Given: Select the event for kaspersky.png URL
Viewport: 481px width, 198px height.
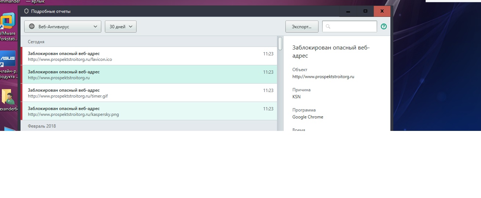Looking at the screenshot, I should click(x=149, y=111).
